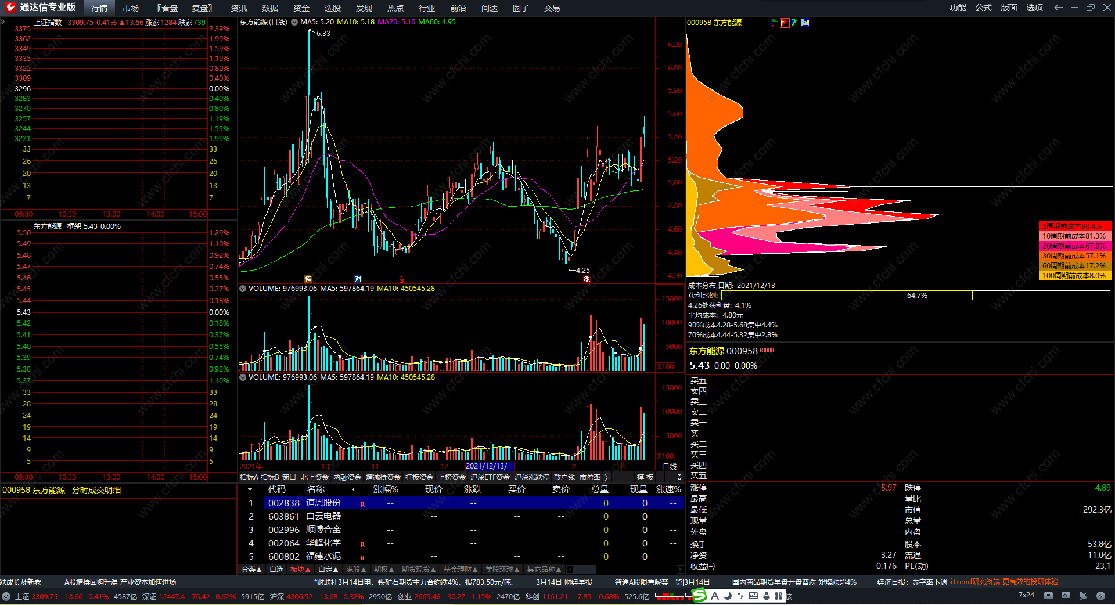The image size is (1115, 605).
Task: Expand the 期货现货 menu
Action: (x=419, y=570)
